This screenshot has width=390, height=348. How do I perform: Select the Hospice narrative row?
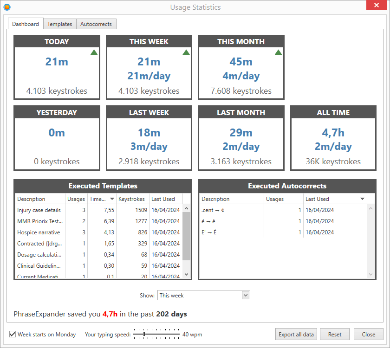tap(99, 232)
